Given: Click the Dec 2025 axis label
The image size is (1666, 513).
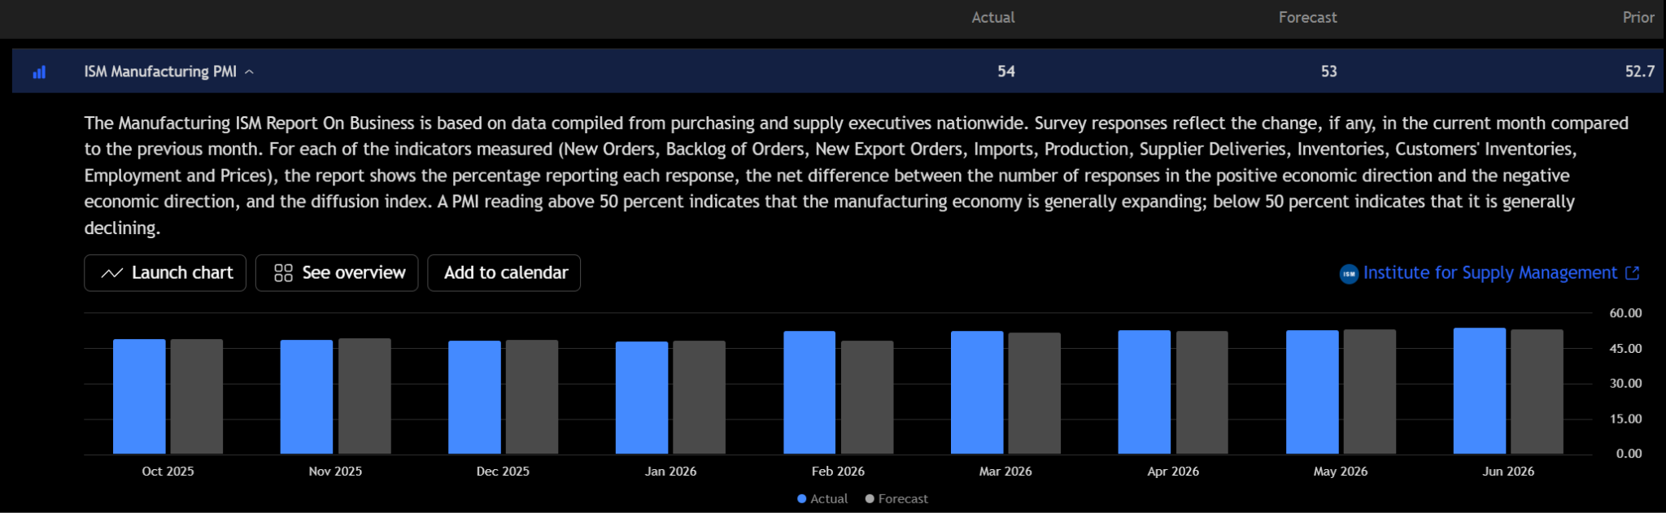Looking at the screenshot, I should (x=503, y=472).
